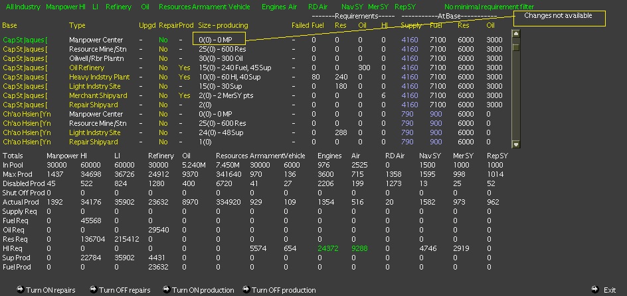Click the arrow icon beside Turn OFF repairs
627x296 pixels.
(94, 289)
